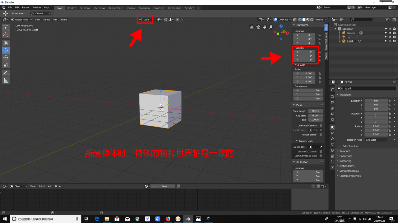Screen dimensions: 398x223
Task: Open the Rotation Mode XYZ Euler dropdown
Action: [x=377, y=140]
